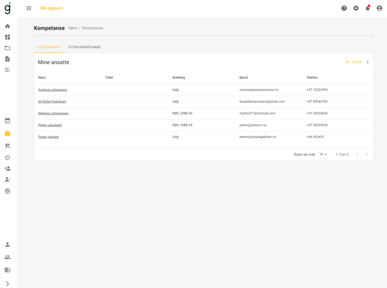
Task: Open employee Andreas Johansson
Action: 53,90
